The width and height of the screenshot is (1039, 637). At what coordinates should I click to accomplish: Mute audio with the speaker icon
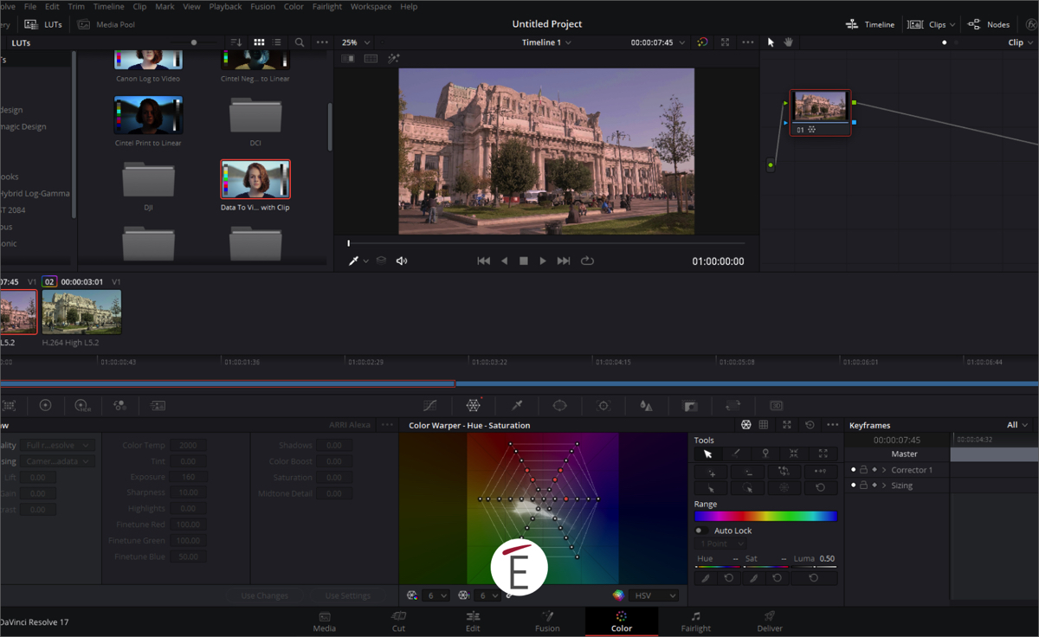402,261
